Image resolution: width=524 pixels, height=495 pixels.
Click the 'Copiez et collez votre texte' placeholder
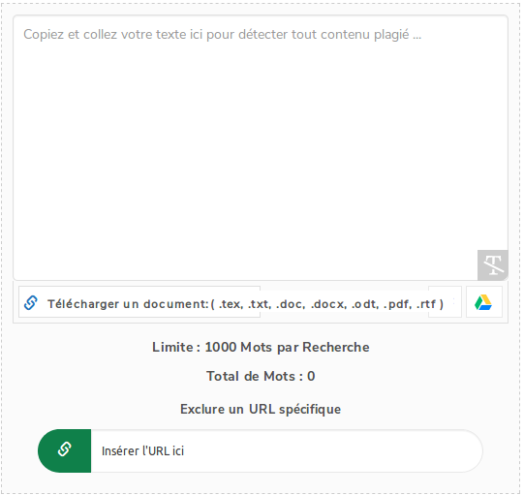coord(222,35)
